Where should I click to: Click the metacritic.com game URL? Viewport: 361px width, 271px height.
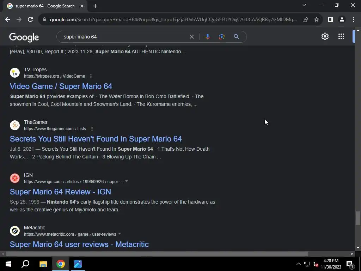pos(70,234)
